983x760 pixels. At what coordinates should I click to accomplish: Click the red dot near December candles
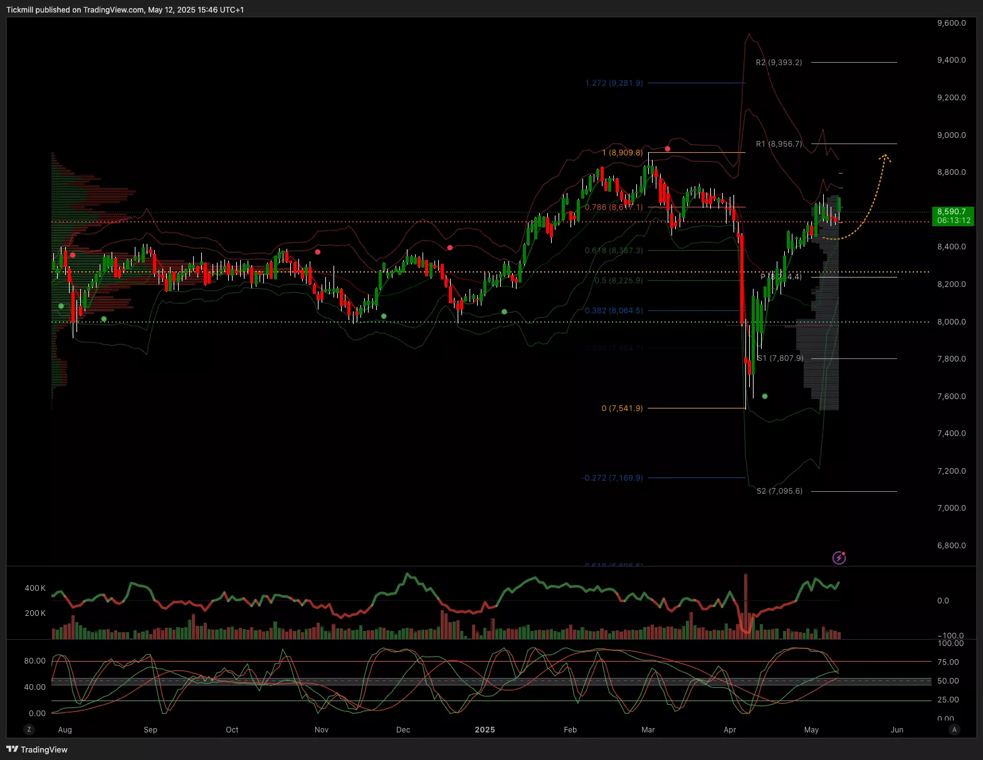click(x=450, y=248)
